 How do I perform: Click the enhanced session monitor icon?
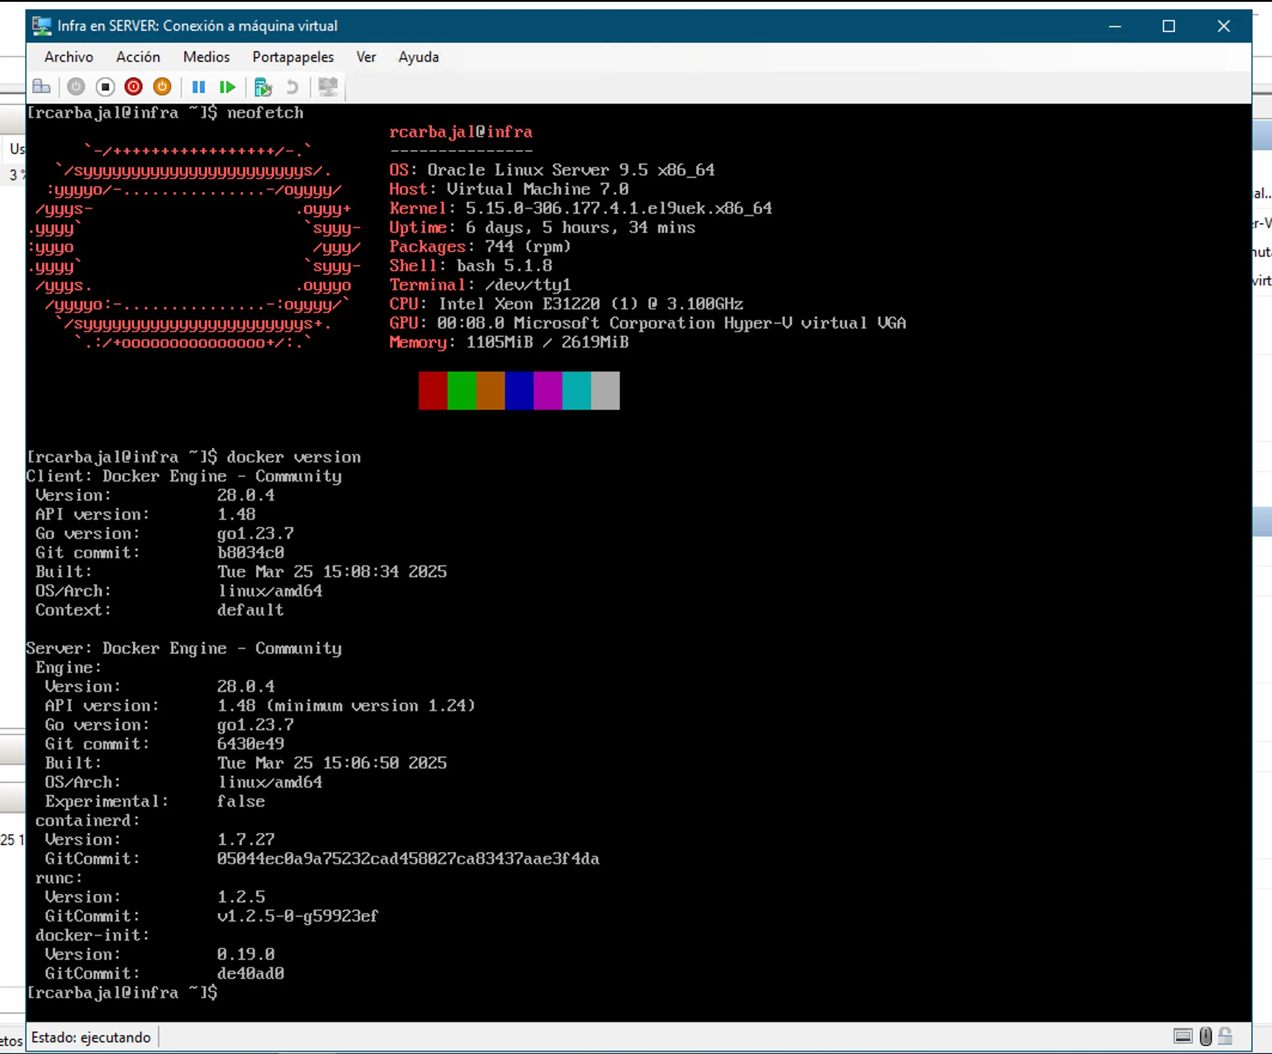click(328, 87)
